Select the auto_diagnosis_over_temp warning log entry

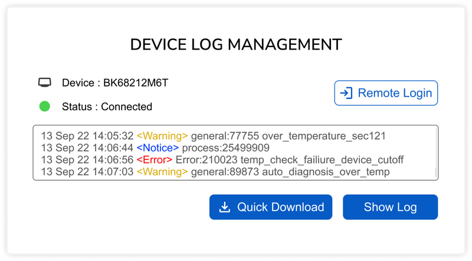coord(290,171)
